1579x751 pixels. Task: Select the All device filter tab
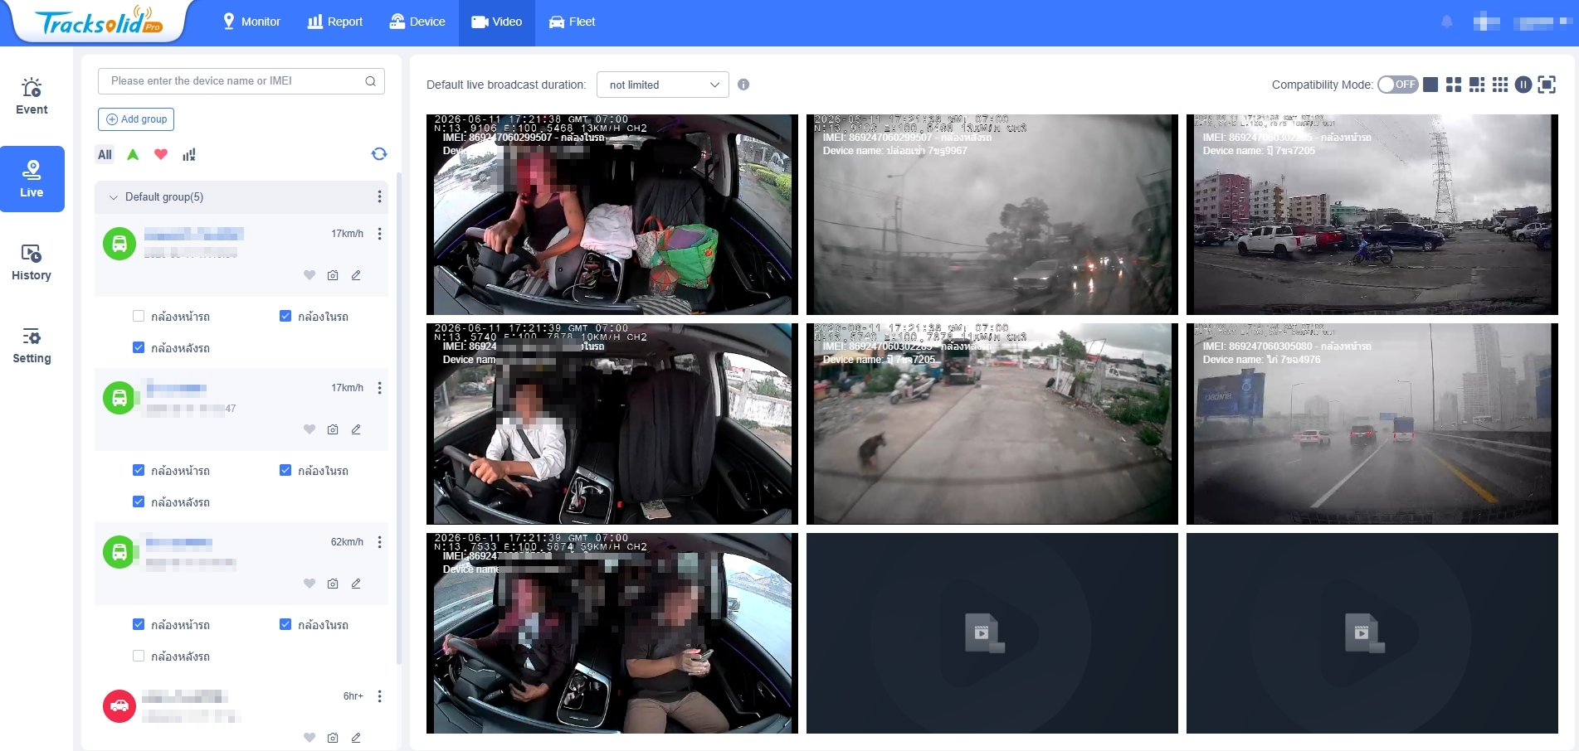pyautogui.click(x=105, y=154)
